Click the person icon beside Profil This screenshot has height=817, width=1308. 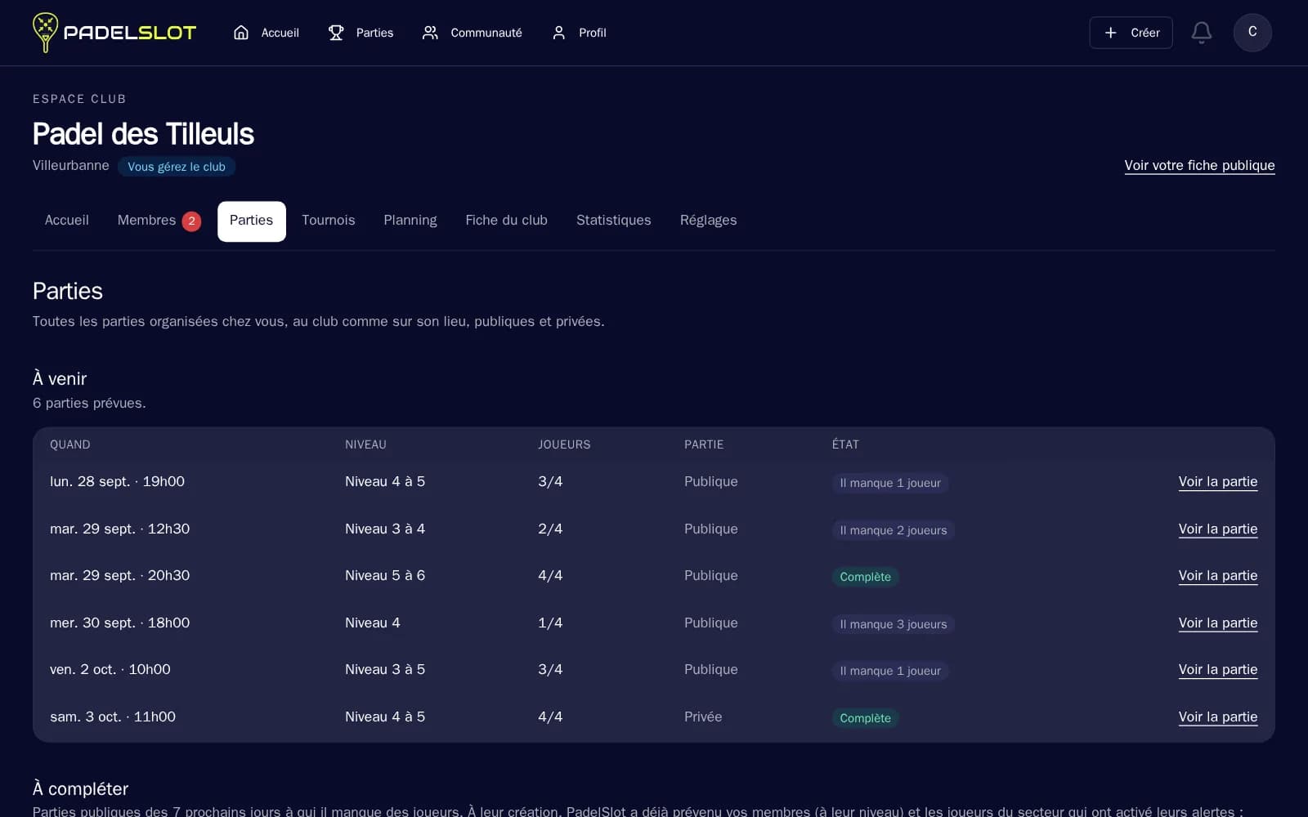click(559, 33)
